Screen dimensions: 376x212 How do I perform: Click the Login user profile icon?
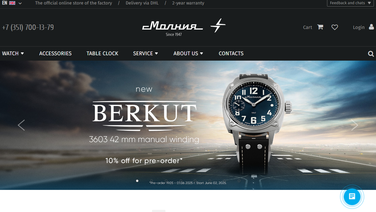[371, 27]
